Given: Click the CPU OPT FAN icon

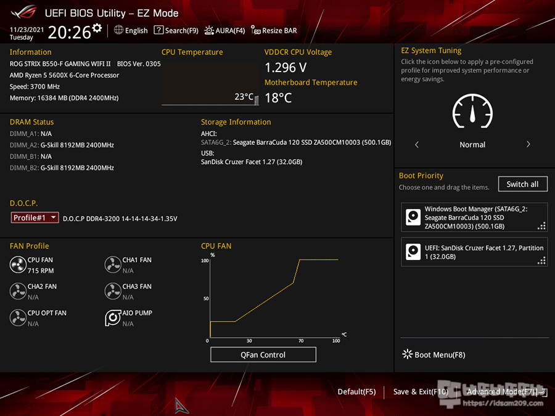Looking at the screenshot, I should tap(18, 317).
